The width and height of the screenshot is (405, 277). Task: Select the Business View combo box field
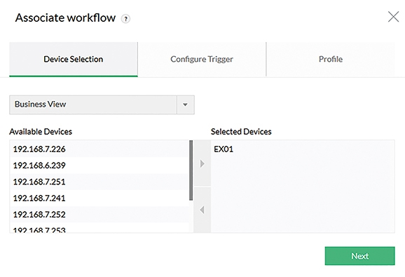[x=102, y=104]
